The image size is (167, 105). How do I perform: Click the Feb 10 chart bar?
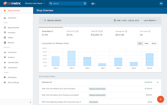coord(149,60)
